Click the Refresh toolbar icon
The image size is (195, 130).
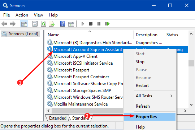43,24
